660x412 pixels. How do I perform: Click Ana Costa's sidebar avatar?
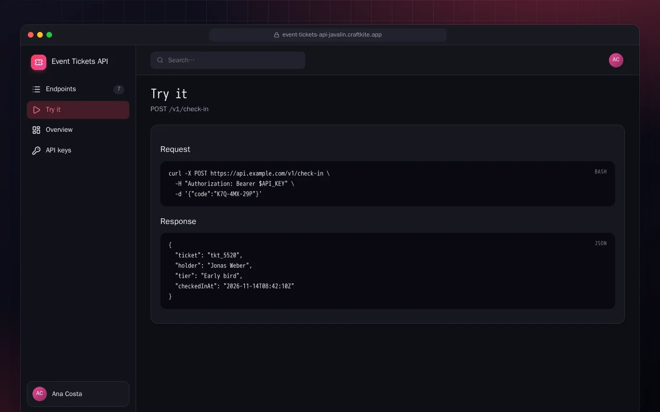coord(40,394)
